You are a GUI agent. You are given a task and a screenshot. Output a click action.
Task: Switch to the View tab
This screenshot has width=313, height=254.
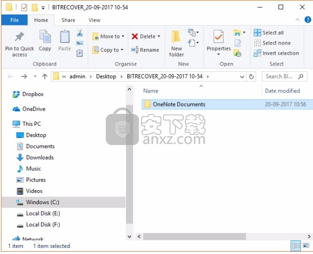point(94,20)
